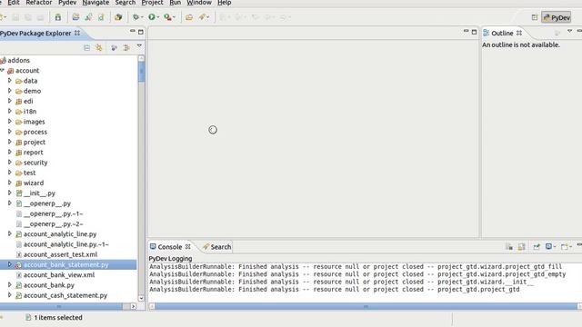Open the Window menu

click(199, 3)
